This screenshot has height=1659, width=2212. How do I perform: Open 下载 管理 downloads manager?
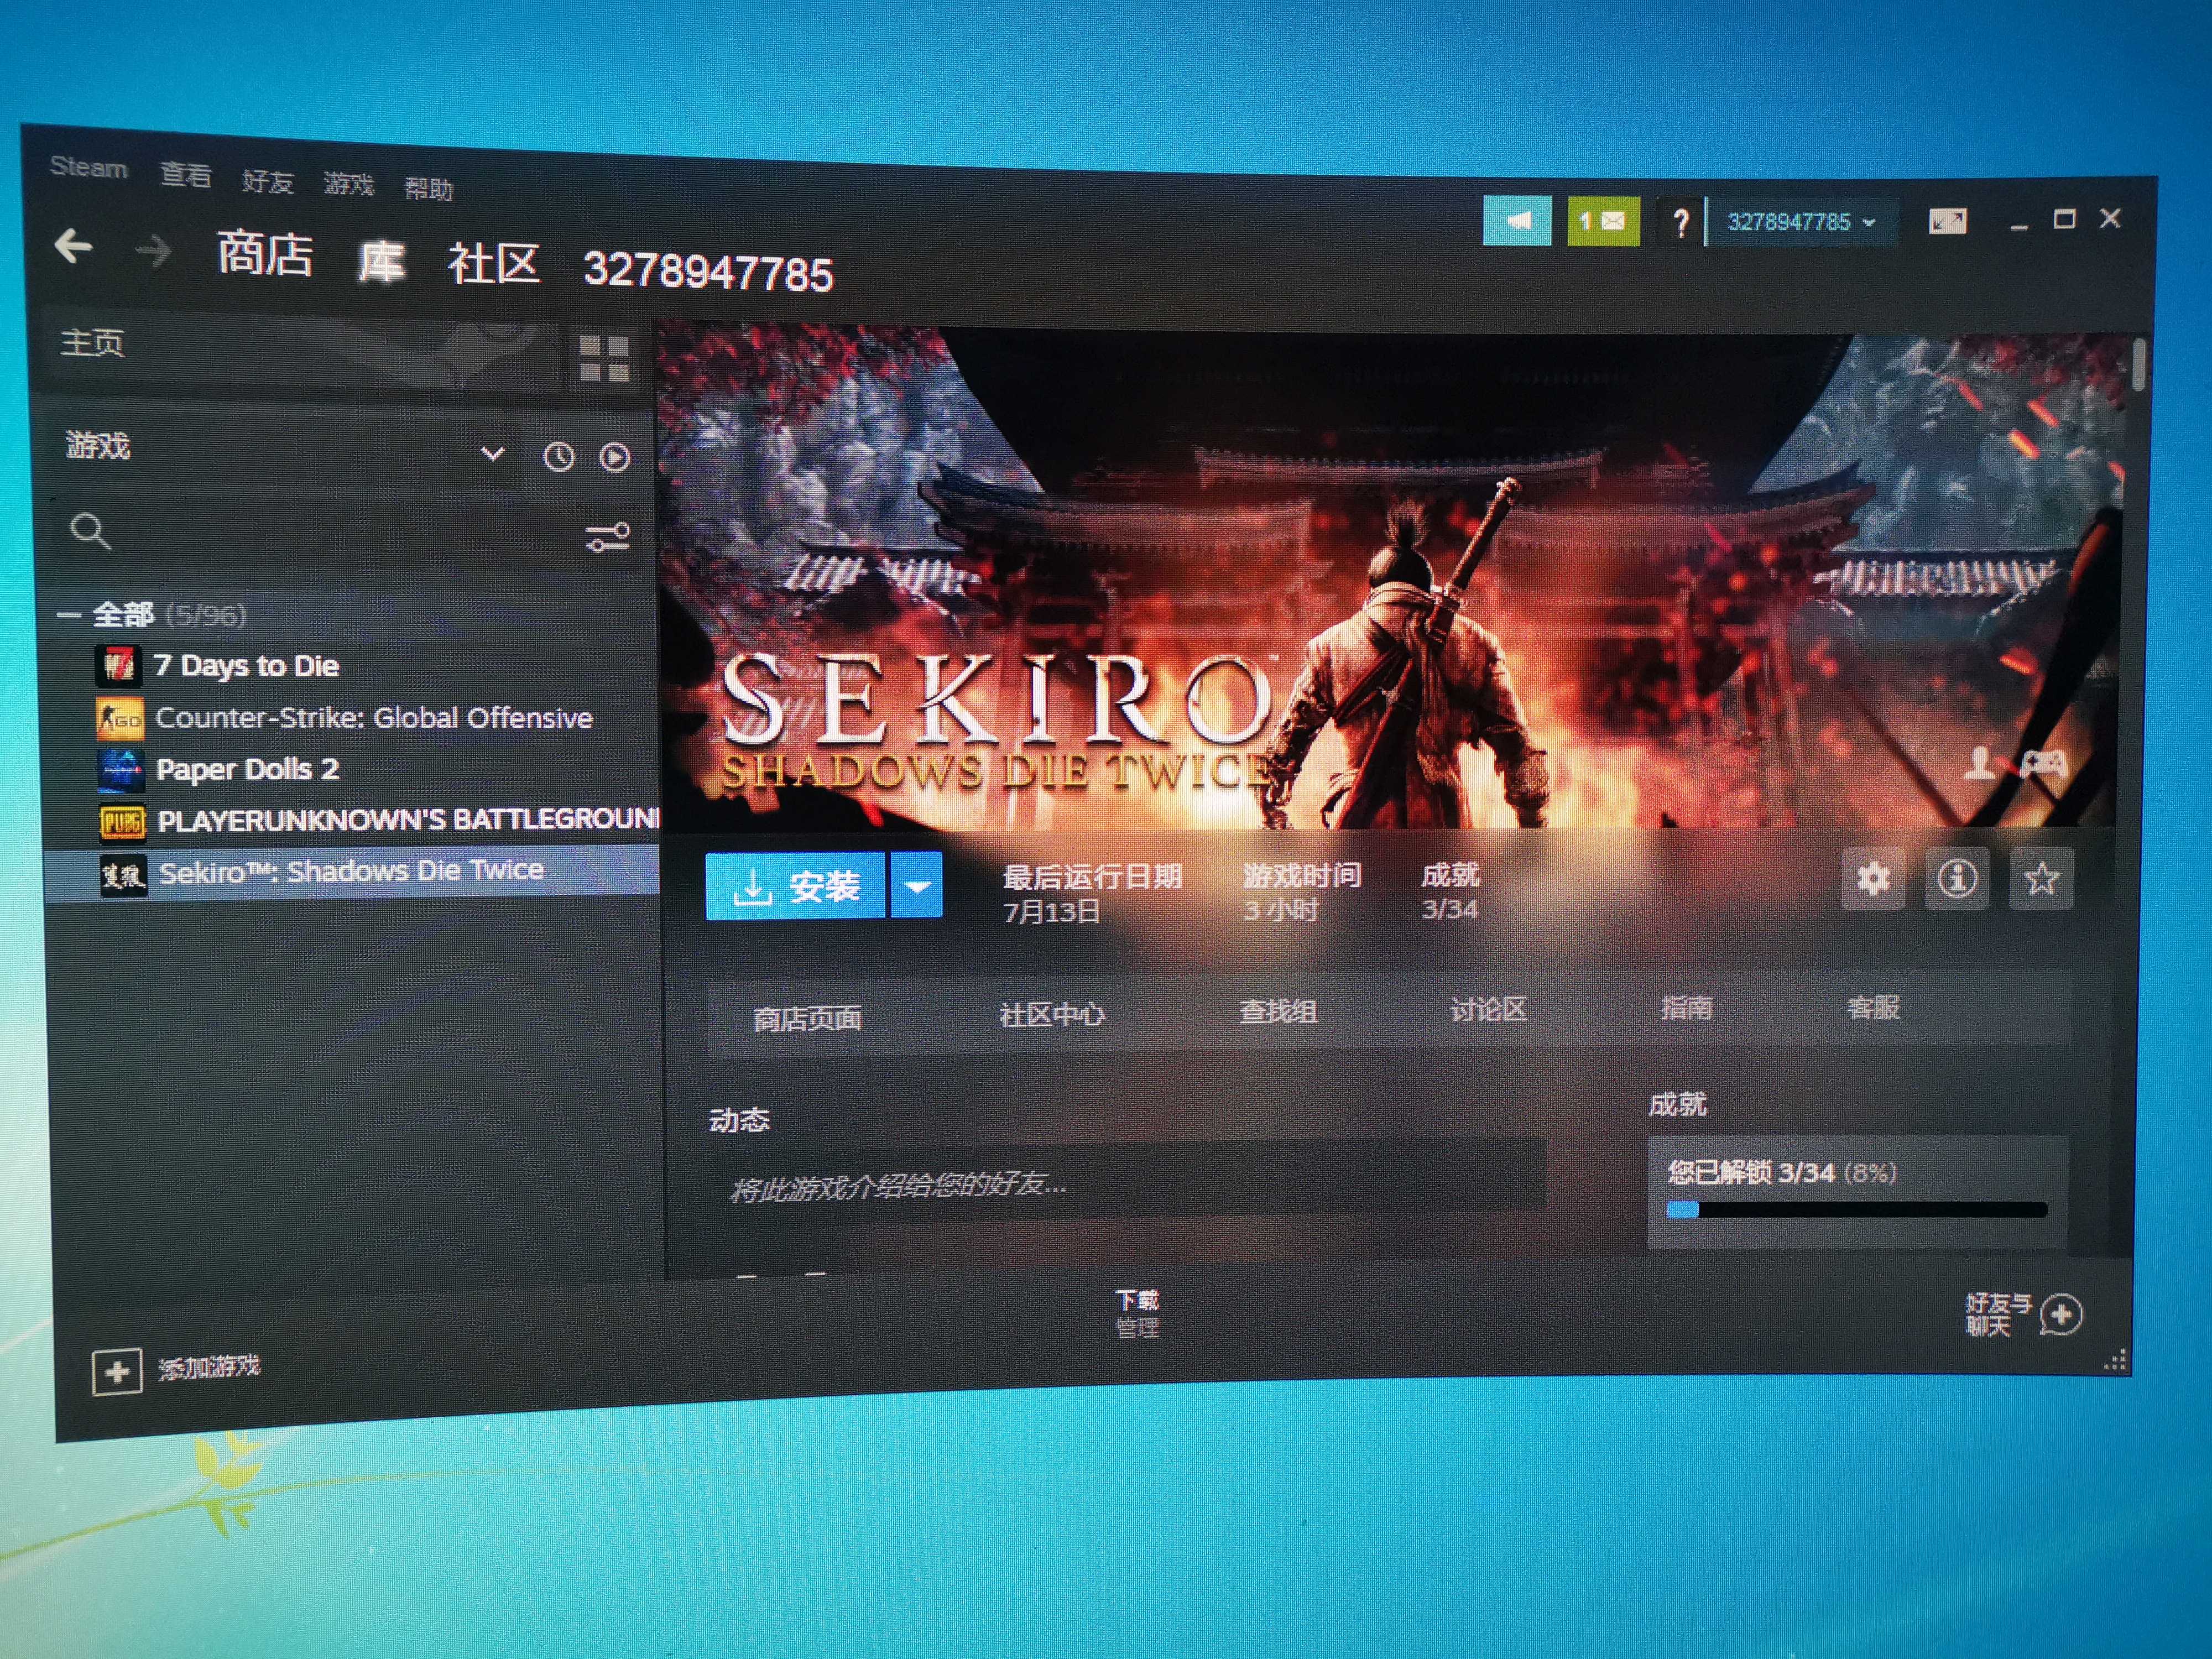tap(1137, 1313)
